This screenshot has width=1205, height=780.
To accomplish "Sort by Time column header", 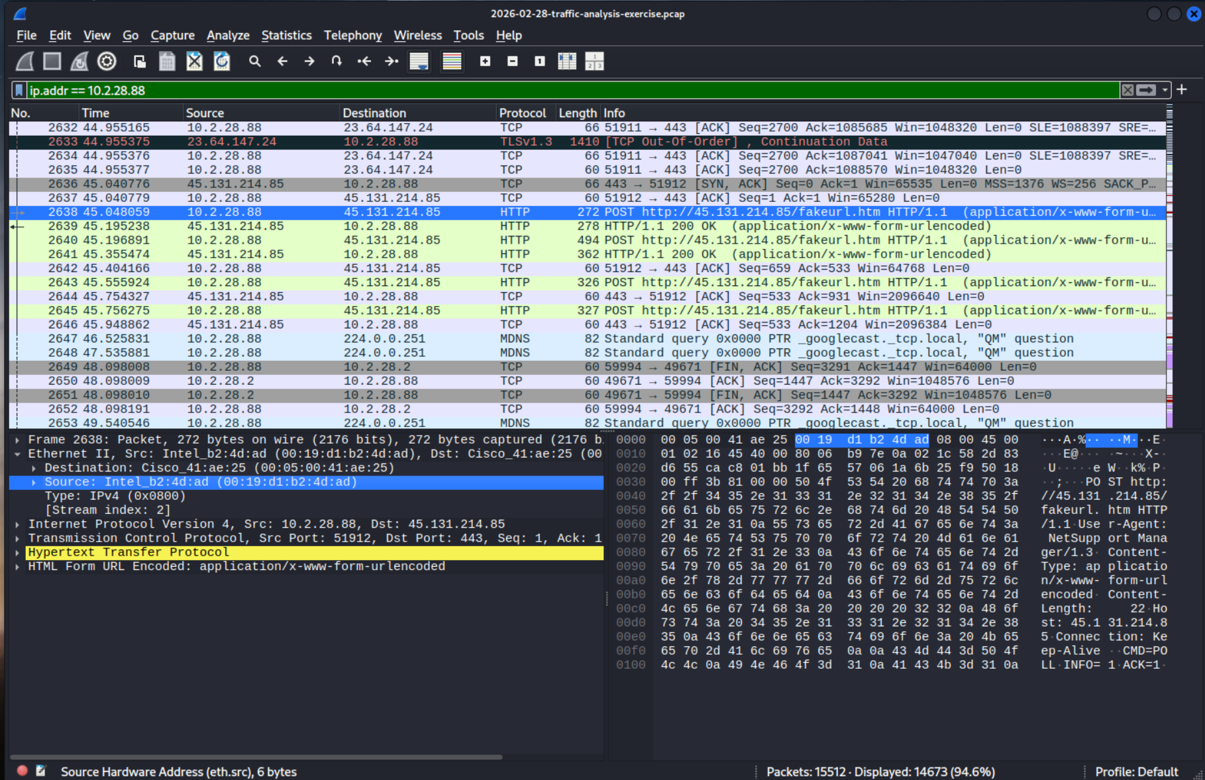I will (130, 113).
